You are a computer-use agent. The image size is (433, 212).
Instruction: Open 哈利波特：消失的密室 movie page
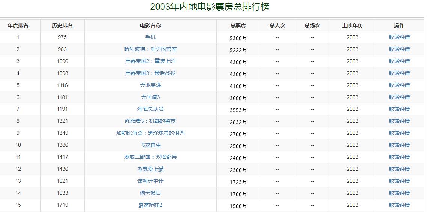pyautogui.click(x=150, y=49)
